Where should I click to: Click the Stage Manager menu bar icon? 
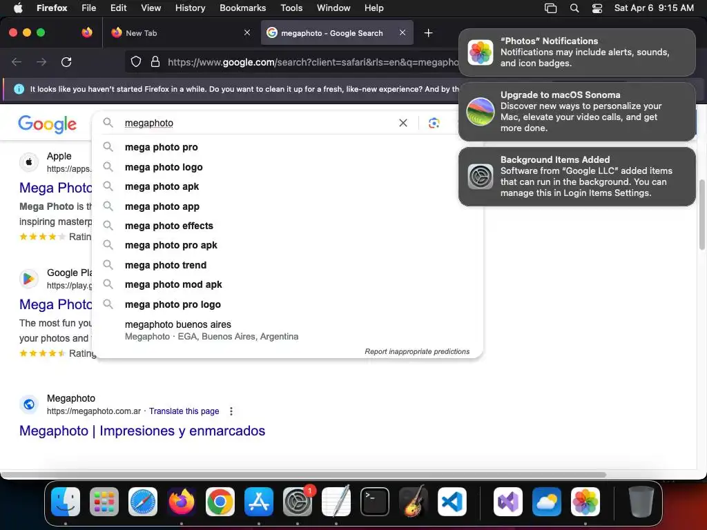pos(550,8)
